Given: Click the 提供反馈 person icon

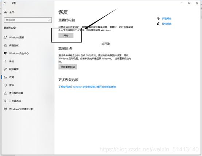Looking at the screenshot, I should point(158,24).
